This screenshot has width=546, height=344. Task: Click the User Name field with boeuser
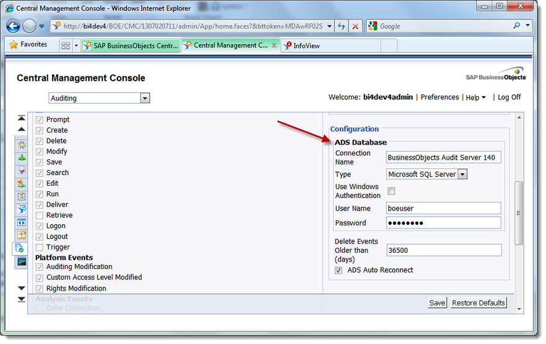coord(444,208)
